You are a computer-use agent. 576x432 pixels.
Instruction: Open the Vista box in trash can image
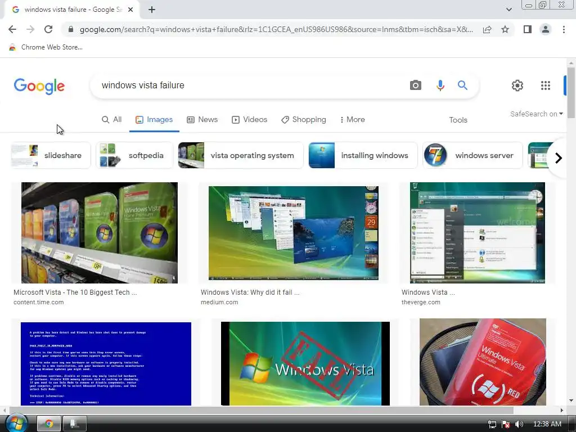coord(483,362)
